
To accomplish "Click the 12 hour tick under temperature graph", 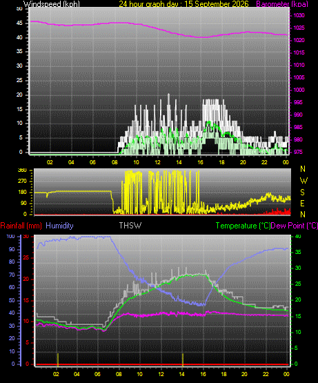I will pyautogui.click(x=161, y=374).
